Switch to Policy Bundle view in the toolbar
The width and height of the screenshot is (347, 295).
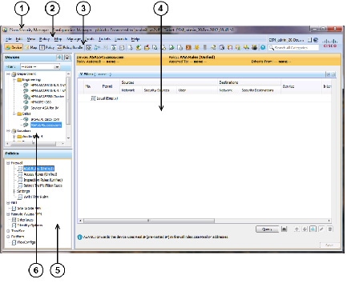tap(70, 47)
